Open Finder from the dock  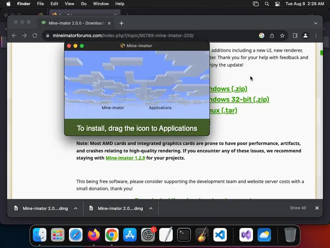click(x=40, y=235)
